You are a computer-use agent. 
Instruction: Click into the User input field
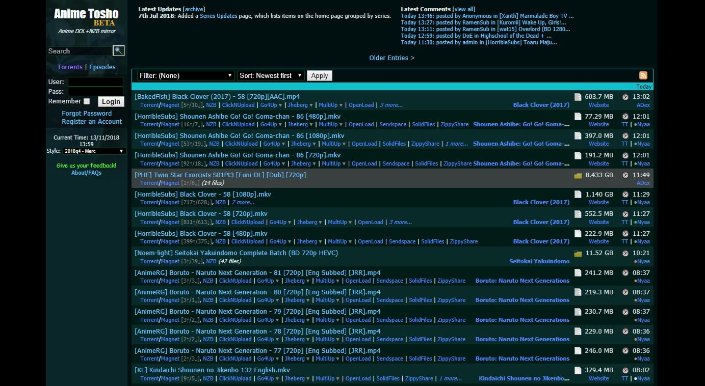[x=95, y=82]
